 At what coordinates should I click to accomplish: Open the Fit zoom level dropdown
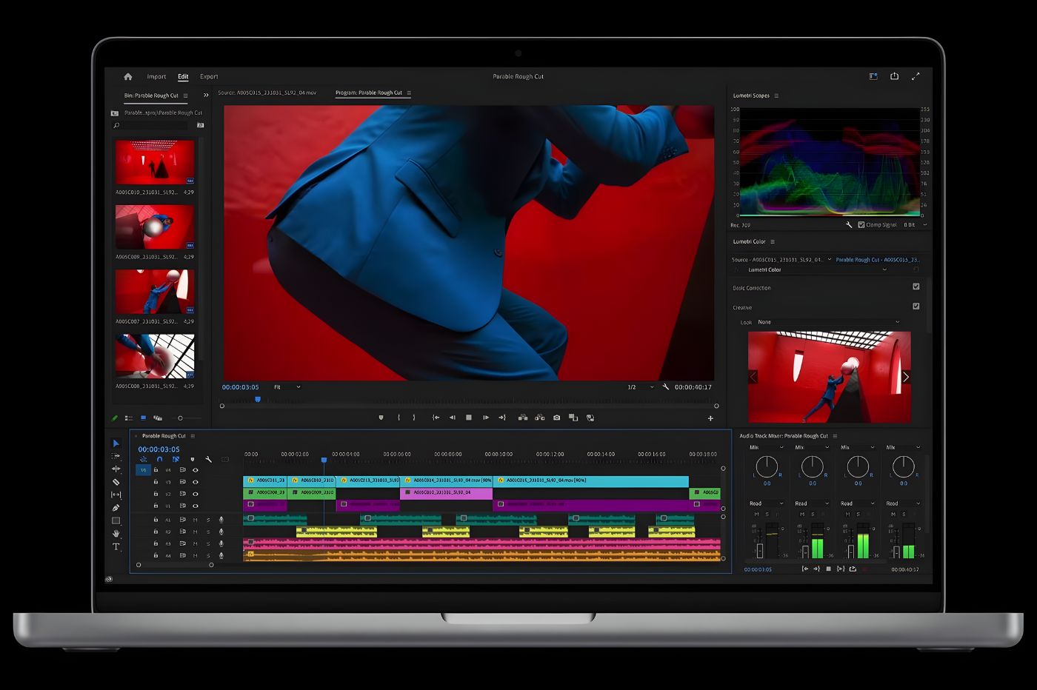click(x=287, y=386)
